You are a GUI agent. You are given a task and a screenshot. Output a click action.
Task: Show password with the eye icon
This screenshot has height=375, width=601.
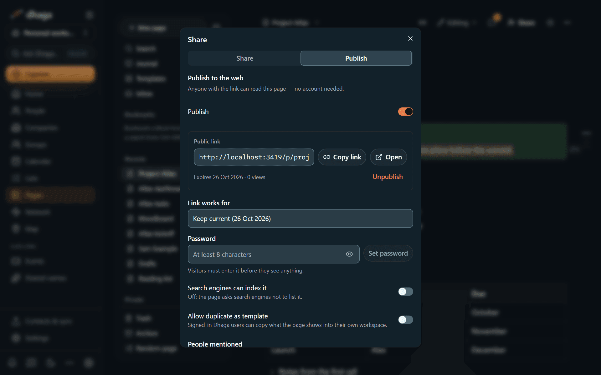click(349, 254)
